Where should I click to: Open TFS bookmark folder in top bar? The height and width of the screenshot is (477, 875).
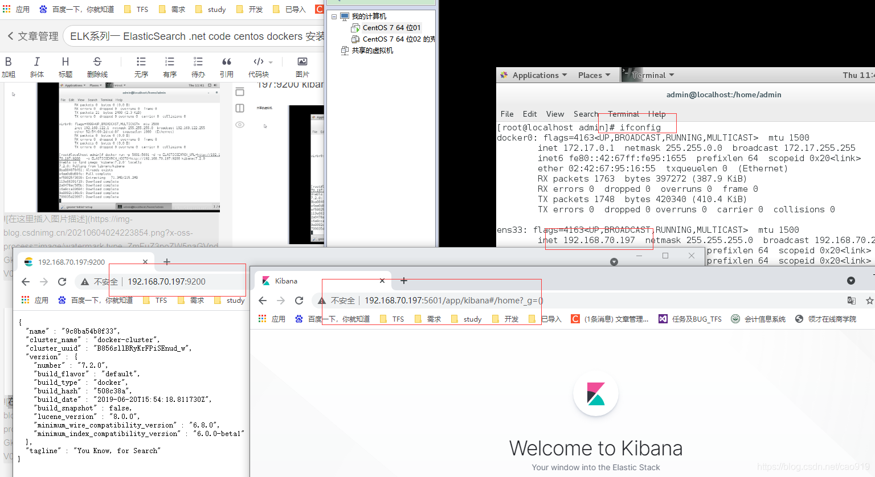point(136,9)
